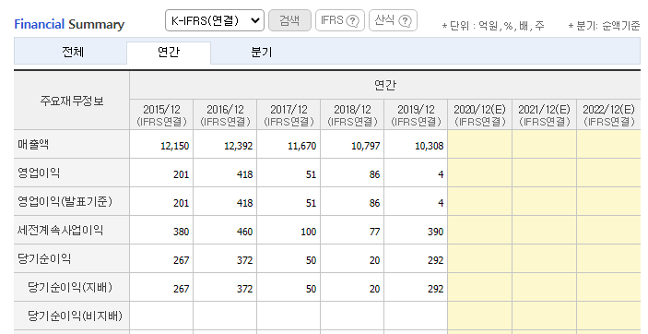This screenshot has width=648, height=334.
Task: Click 세전계속사업이익 value 100 for 2017/12
Action: (308, 232)
